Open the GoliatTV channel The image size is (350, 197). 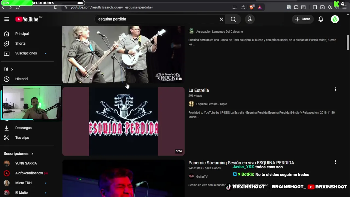202,177
